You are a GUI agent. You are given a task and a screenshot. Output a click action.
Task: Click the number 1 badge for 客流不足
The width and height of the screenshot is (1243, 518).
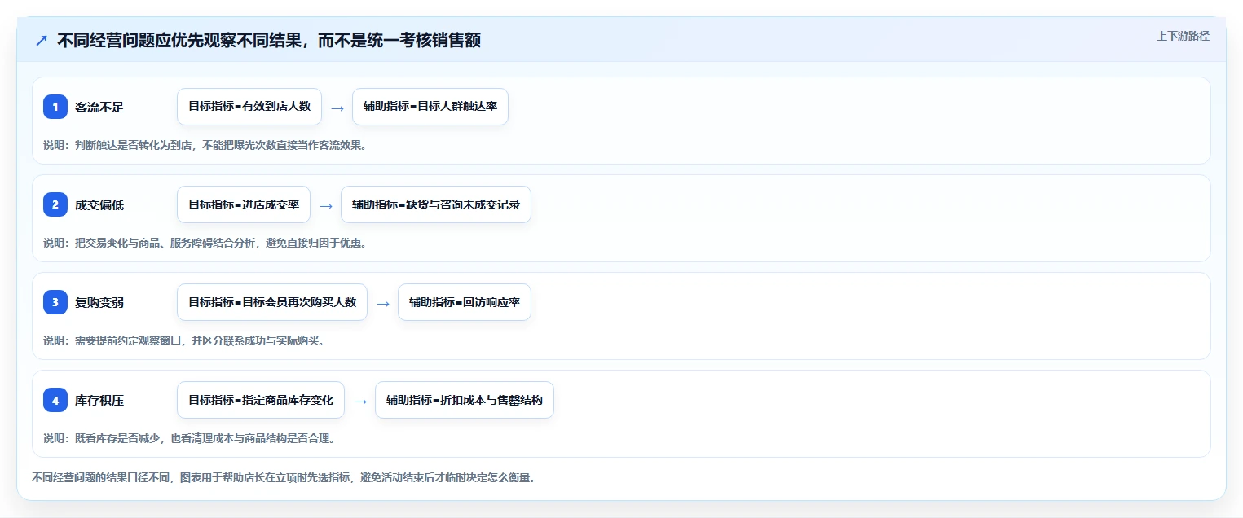(x=55, y=107)
